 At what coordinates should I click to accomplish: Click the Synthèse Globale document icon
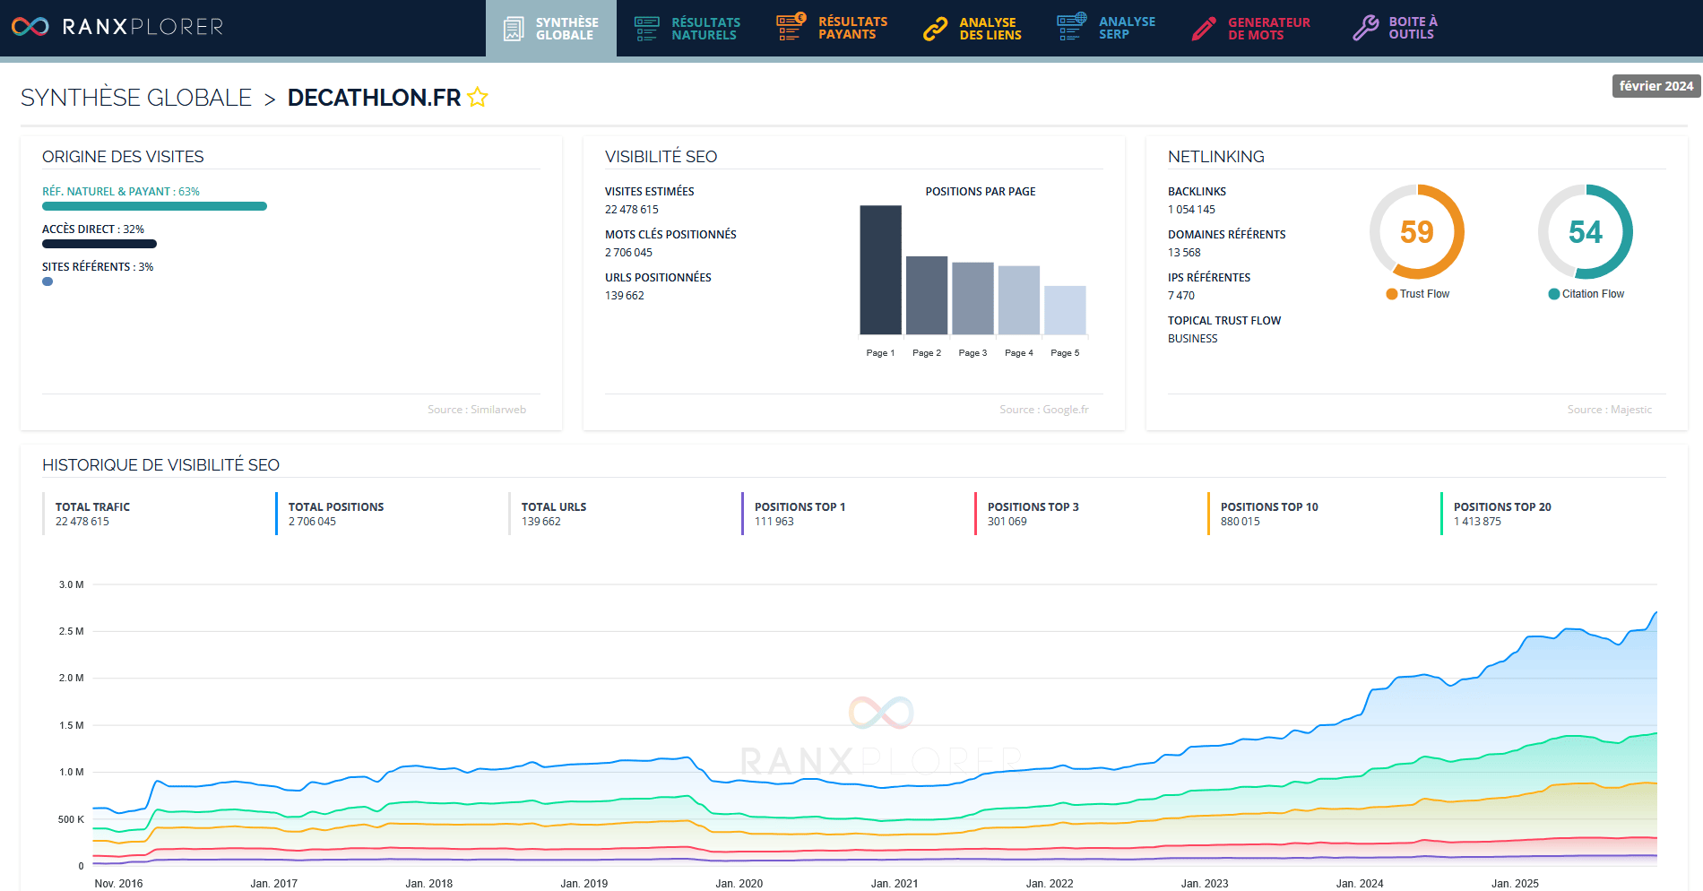513,27
